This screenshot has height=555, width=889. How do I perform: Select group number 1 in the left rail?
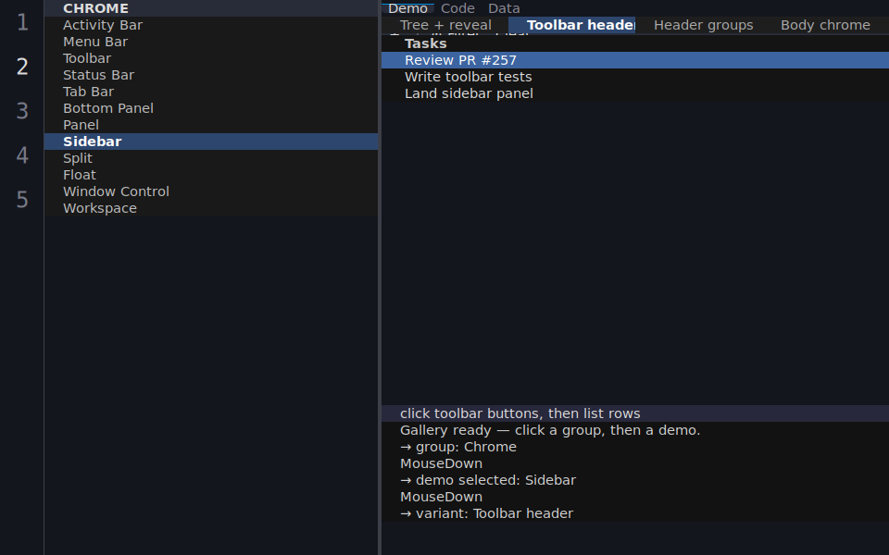pyautogui.click(x=22, y=22)
